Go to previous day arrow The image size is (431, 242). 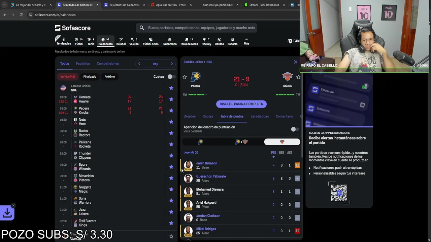(x=139, y=64)
